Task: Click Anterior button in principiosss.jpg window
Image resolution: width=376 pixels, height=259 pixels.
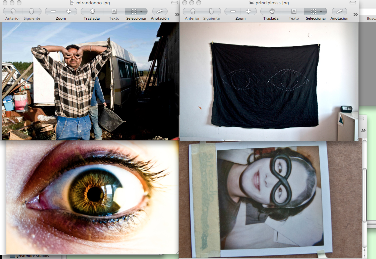Action: coord(192,11)
